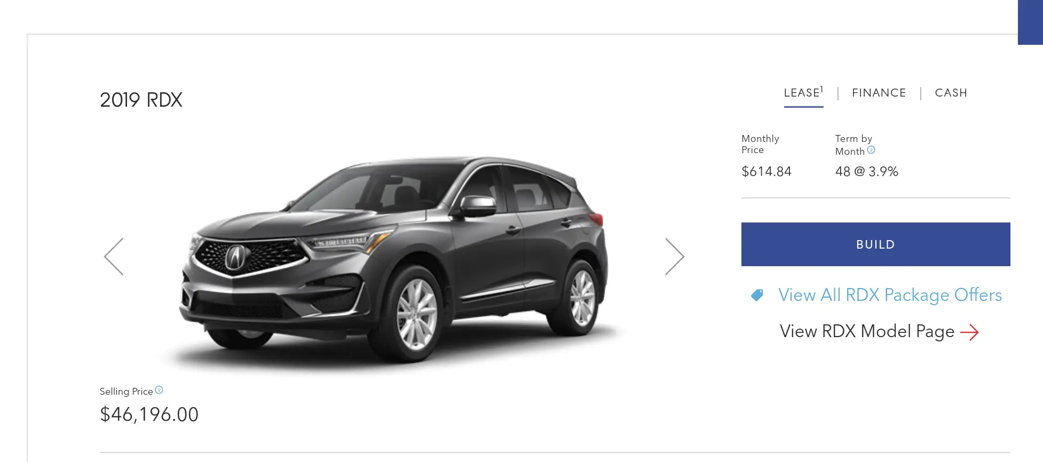Click the blue block in the top-right corner

point(1030,22)
